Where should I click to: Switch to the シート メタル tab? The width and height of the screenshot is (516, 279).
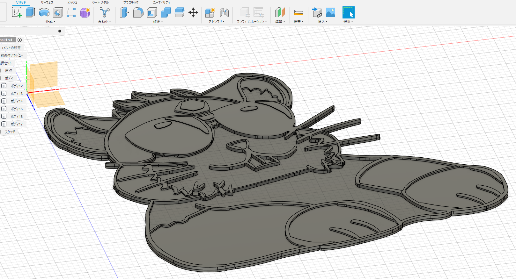100,3
